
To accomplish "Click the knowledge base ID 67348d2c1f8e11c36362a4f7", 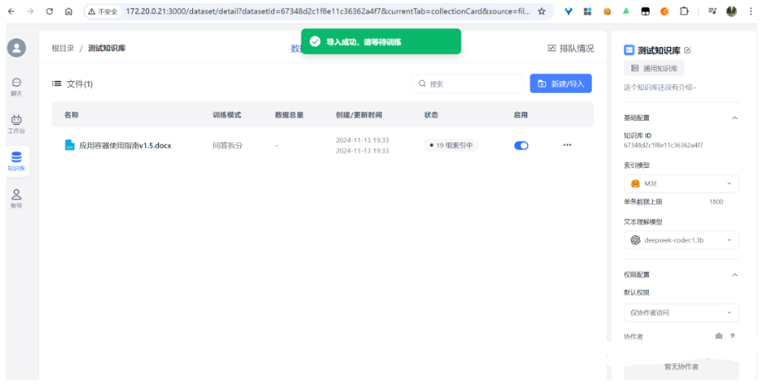I will (x=663, y=145).
